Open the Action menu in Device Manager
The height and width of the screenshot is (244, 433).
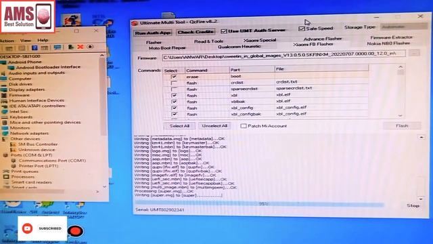7,41
